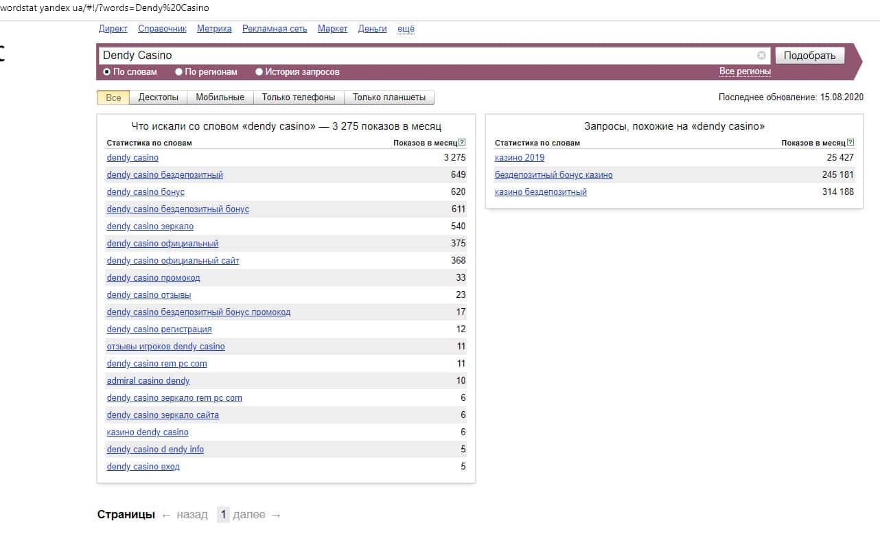Select the 'Только планшеты' tab
This screenshot has width=880, height=545.
[389, 97]
